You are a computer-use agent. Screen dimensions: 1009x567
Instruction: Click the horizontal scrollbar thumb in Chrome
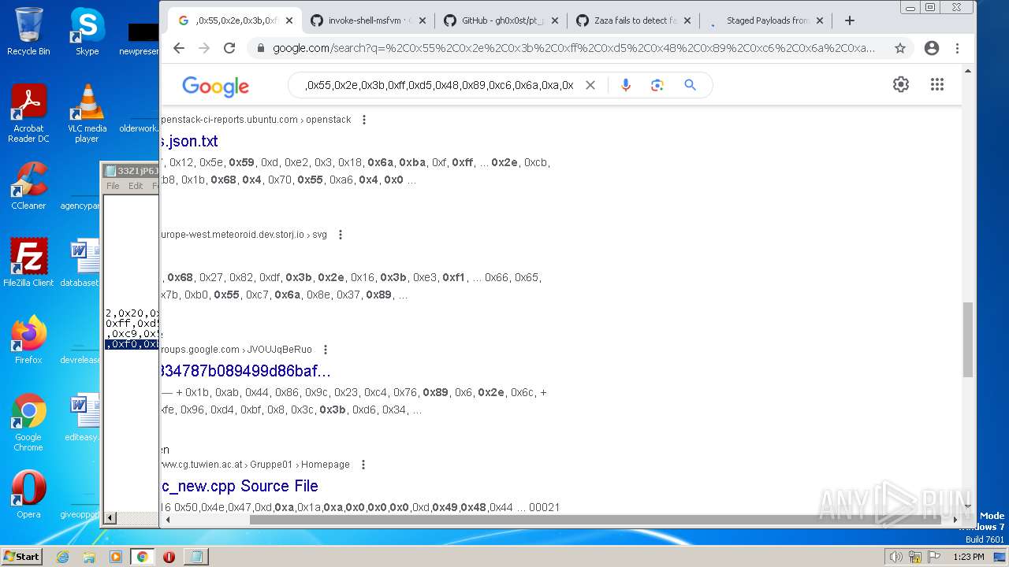click(x=597, y=519)
